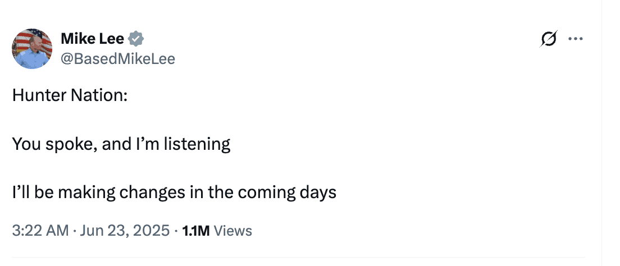Image resolution: width=620 pixels, height=266 pixels.
Task: Click the Grok explain post icon
Action: (x=549, y=39)
